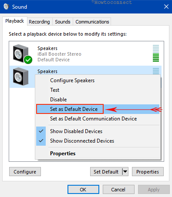Click the green default device checkmark badge

click(28, 60)
